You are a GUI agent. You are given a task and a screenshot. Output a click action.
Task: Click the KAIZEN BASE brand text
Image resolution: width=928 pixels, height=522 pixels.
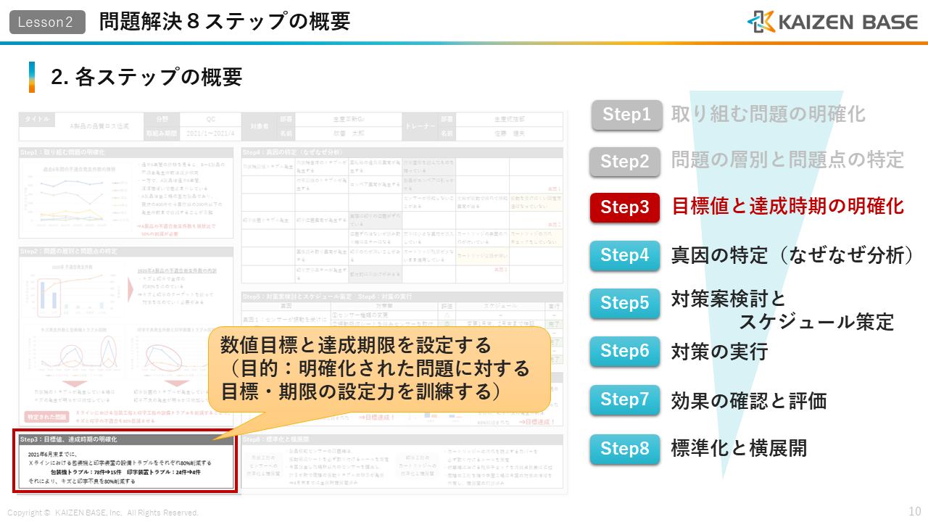[x=848, y=22]
